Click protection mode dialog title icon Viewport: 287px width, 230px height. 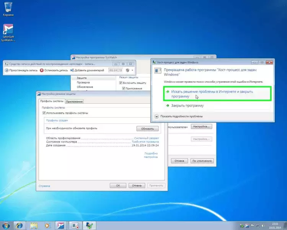[x=39, y=94]
